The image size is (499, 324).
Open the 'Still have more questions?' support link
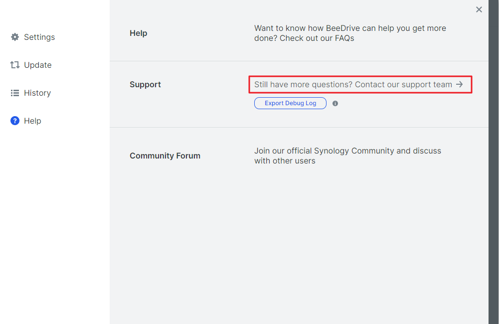click(x=353, y=85)
